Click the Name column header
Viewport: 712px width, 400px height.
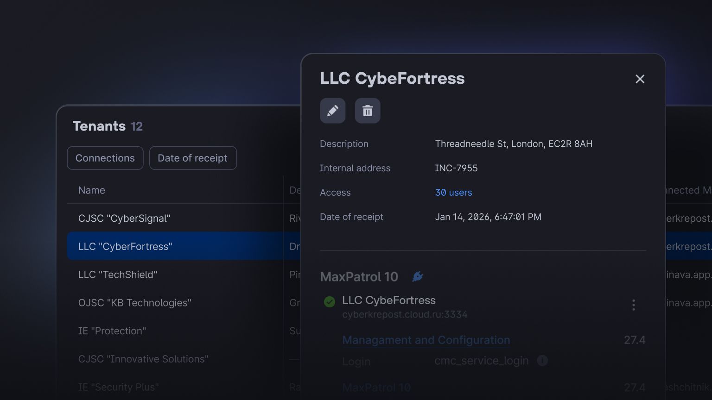click(x=92, y=190)
